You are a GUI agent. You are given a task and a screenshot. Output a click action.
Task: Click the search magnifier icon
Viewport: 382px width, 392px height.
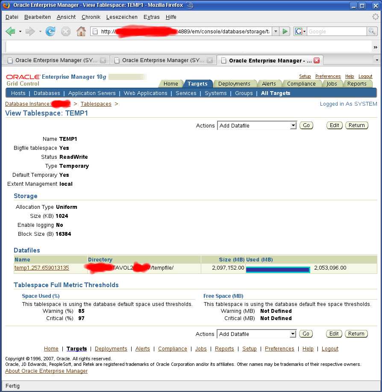tap(372, 32)
